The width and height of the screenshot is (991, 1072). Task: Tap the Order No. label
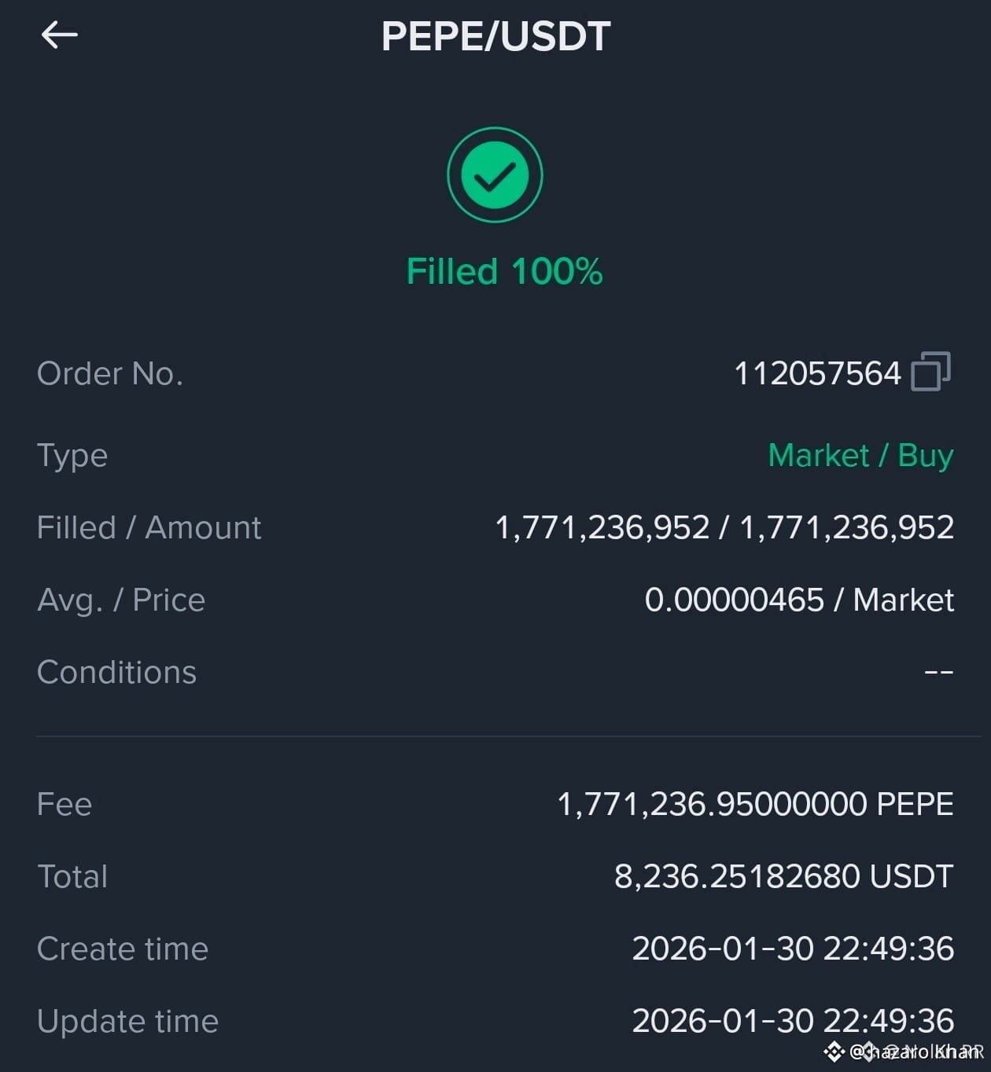110,373
